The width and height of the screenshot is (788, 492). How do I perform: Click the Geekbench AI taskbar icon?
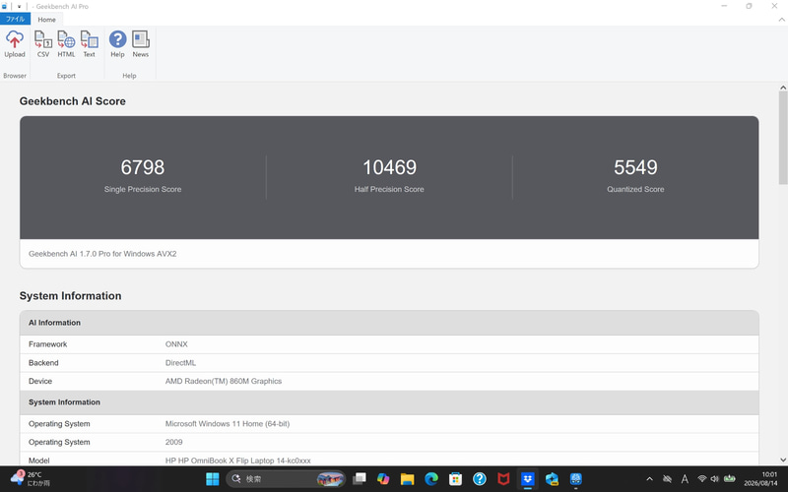[x=576, y=479]
